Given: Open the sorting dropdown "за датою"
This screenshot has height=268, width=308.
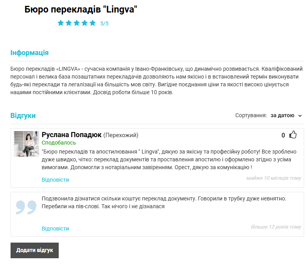Looking at the screenshot, I should click(286, 116).
